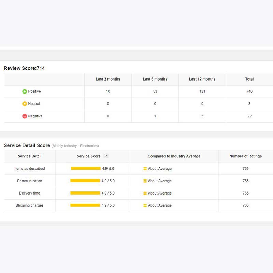Click the yellow Neutral feedback icon

click(x=25, y=104)
